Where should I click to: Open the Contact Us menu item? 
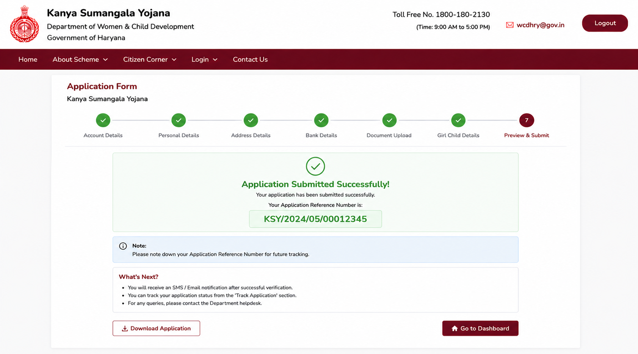pos(250,60)
